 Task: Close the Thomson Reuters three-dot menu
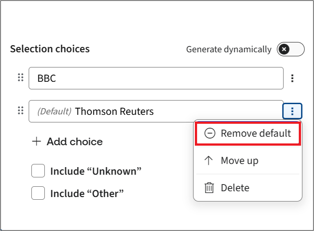click(x=292, y=111)
